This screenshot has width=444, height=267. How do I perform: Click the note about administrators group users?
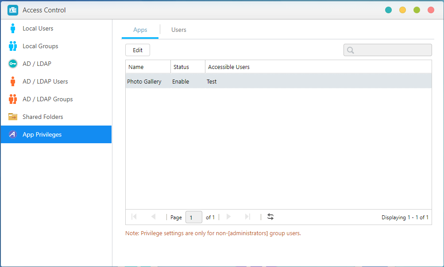point(213,233)
